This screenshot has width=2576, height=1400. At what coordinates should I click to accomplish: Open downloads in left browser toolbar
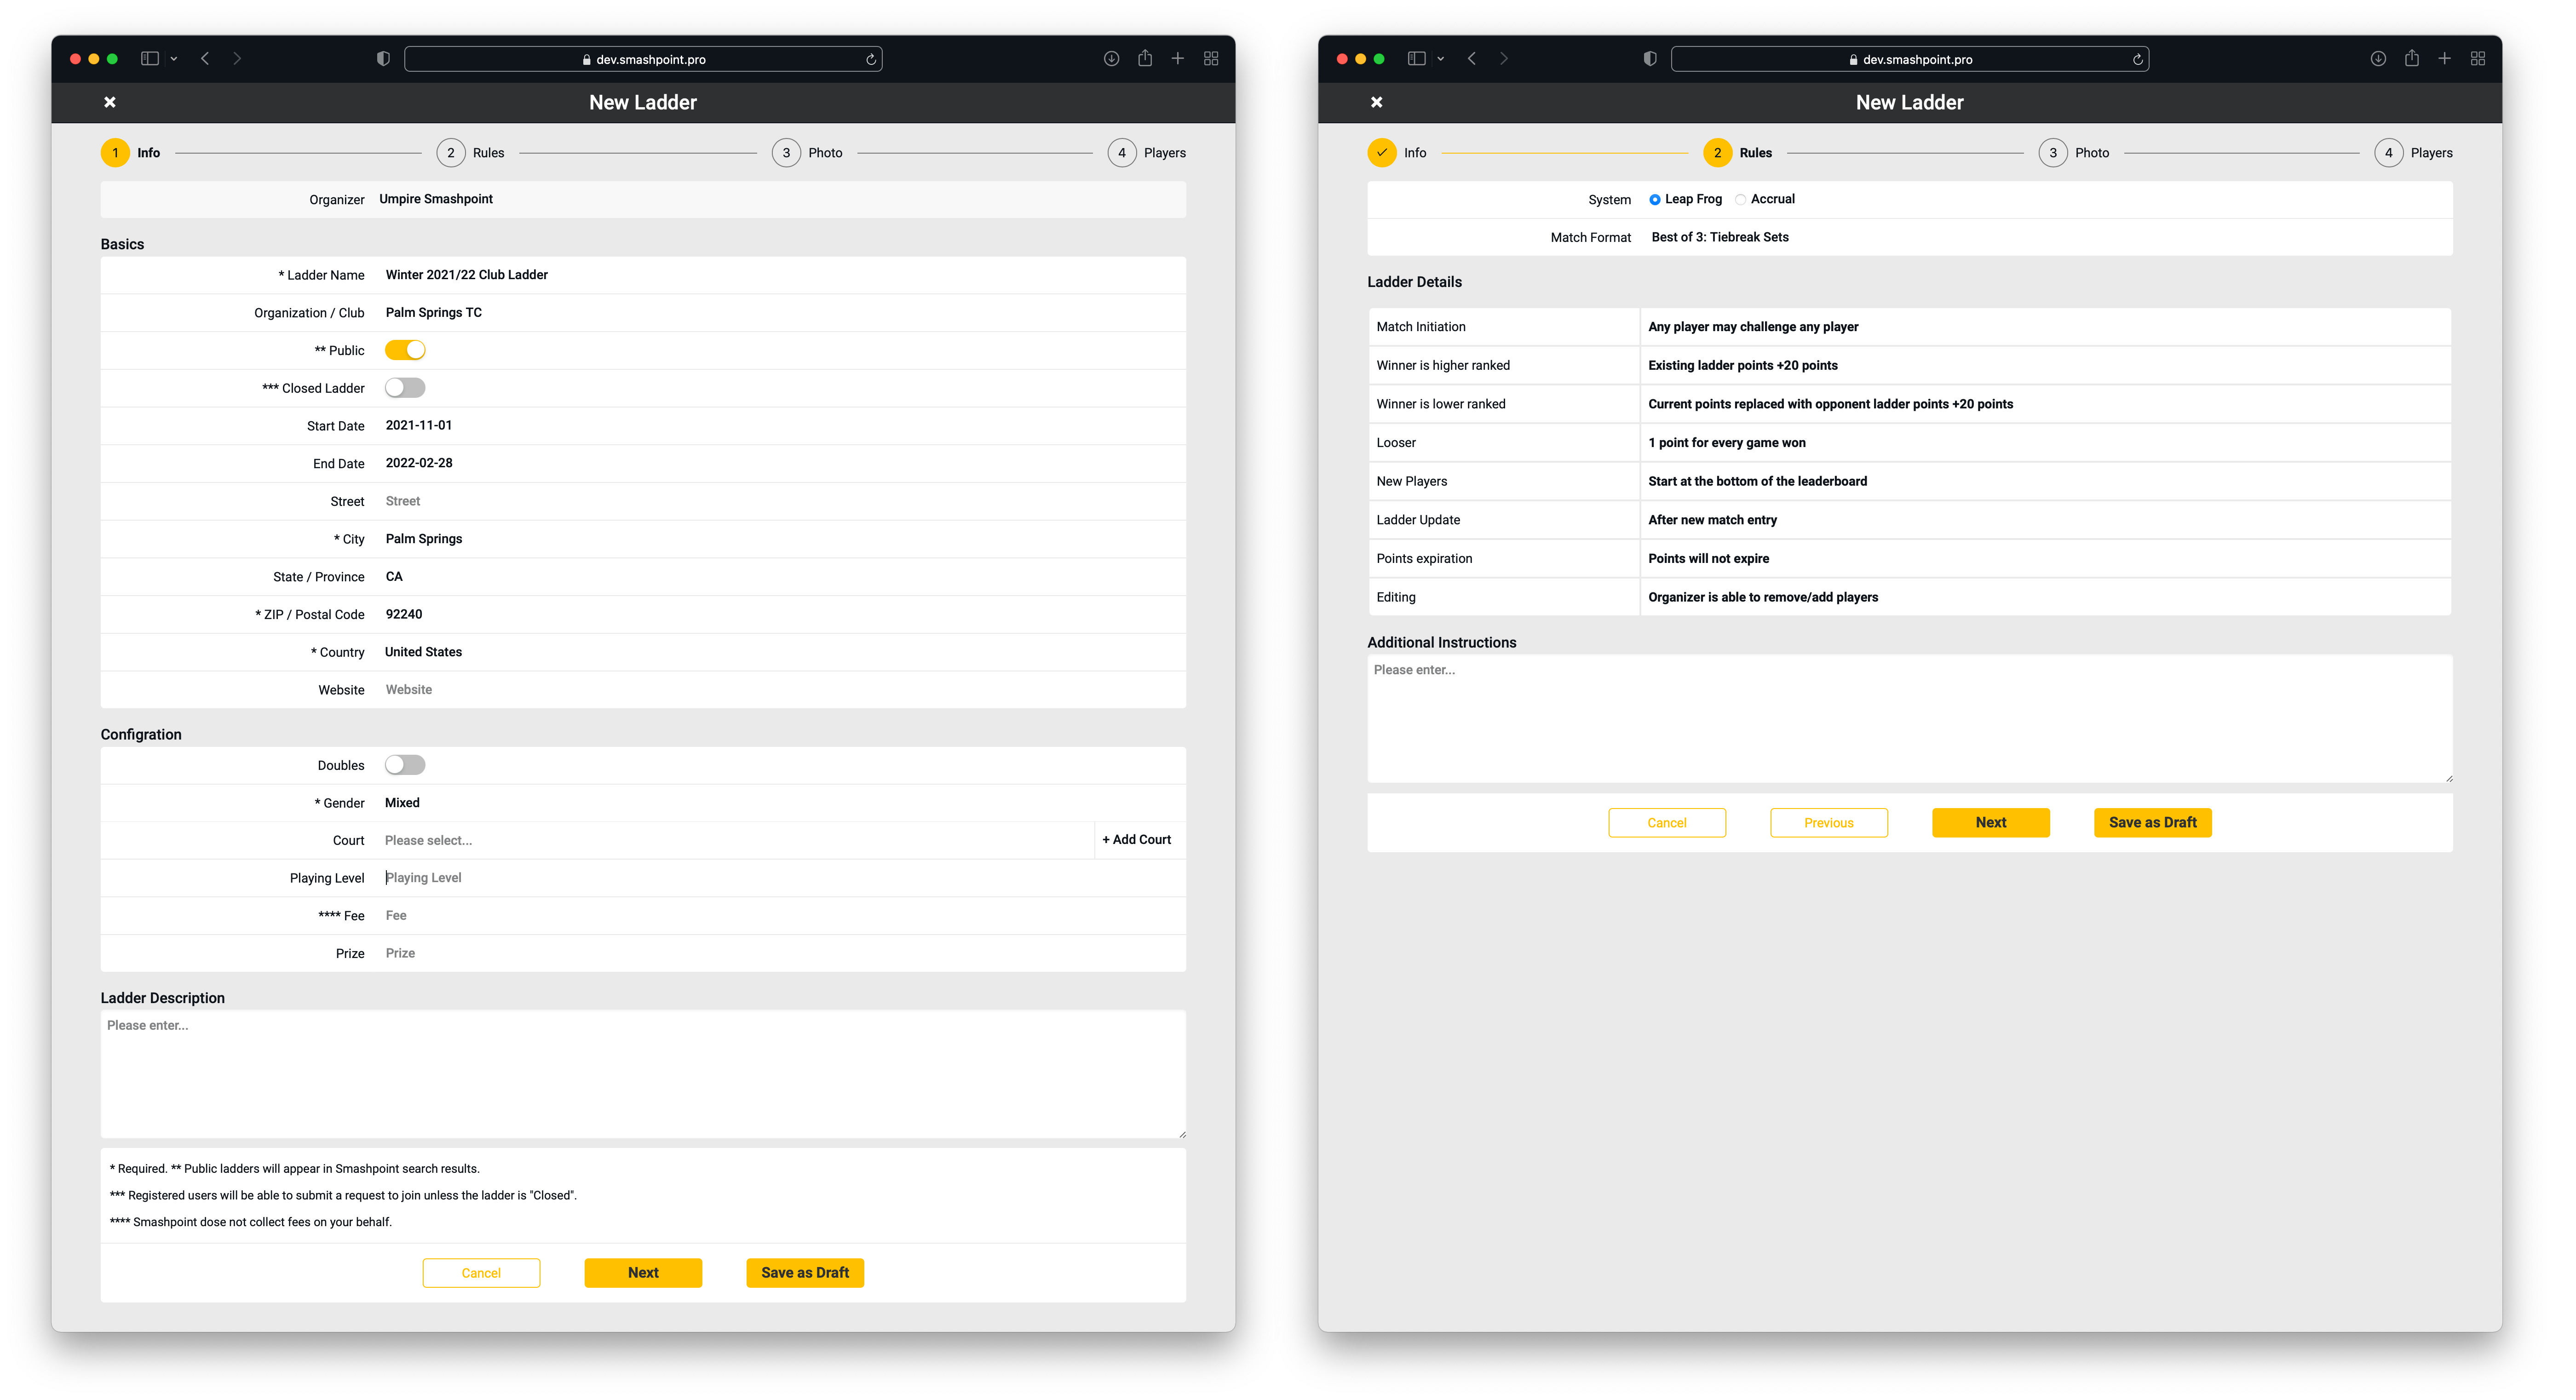click(1111, 59)
